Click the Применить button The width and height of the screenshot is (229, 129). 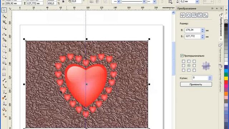pos(196,85)
